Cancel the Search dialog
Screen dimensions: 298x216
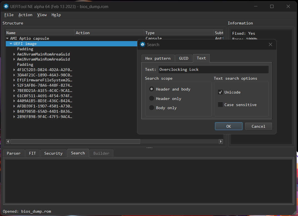(258, 126)
